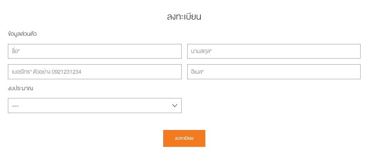Focus the ชื่อ* first name field
The width and height of the screenshot is (370, 154).
[x=94, y=51]
